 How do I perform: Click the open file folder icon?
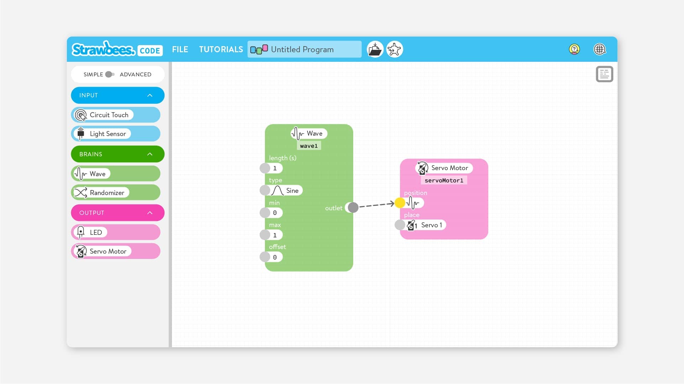tap(375, 49)
